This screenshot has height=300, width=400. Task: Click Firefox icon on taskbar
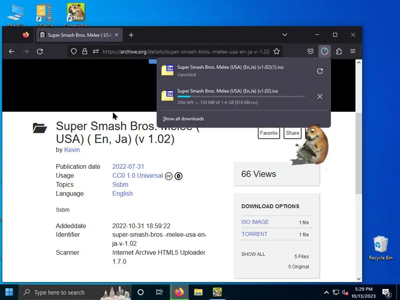click(179, 292)
